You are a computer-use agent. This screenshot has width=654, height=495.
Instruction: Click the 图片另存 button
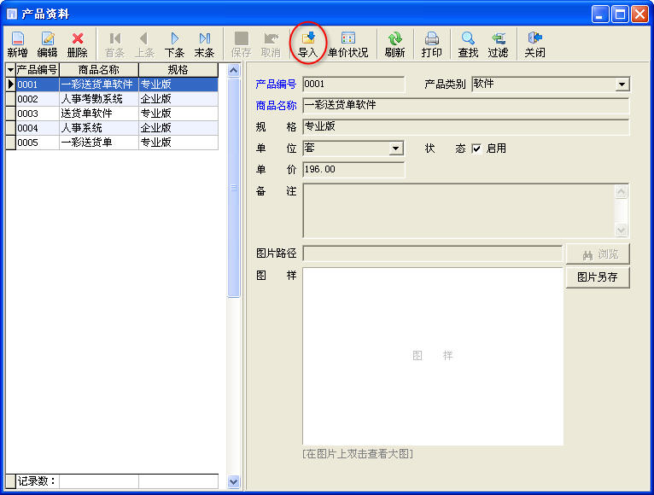[x=598, y=277]
